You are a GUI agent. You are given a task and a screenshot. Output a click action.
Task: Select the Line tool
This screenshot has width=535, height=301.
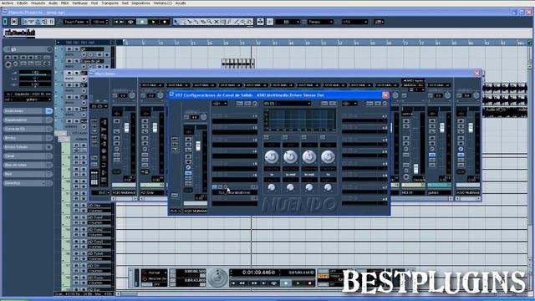pyautogui.click(x=236, y=22)
